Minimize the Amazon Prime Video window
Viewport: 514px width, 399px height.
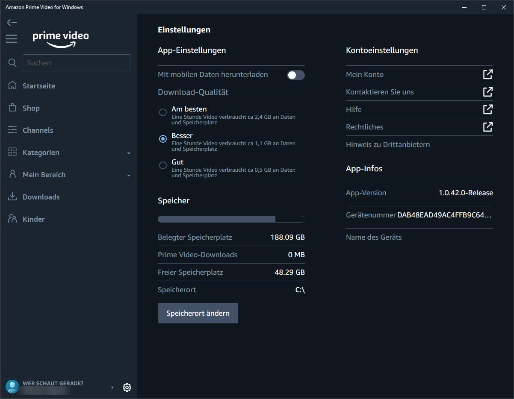pos(464,7)
